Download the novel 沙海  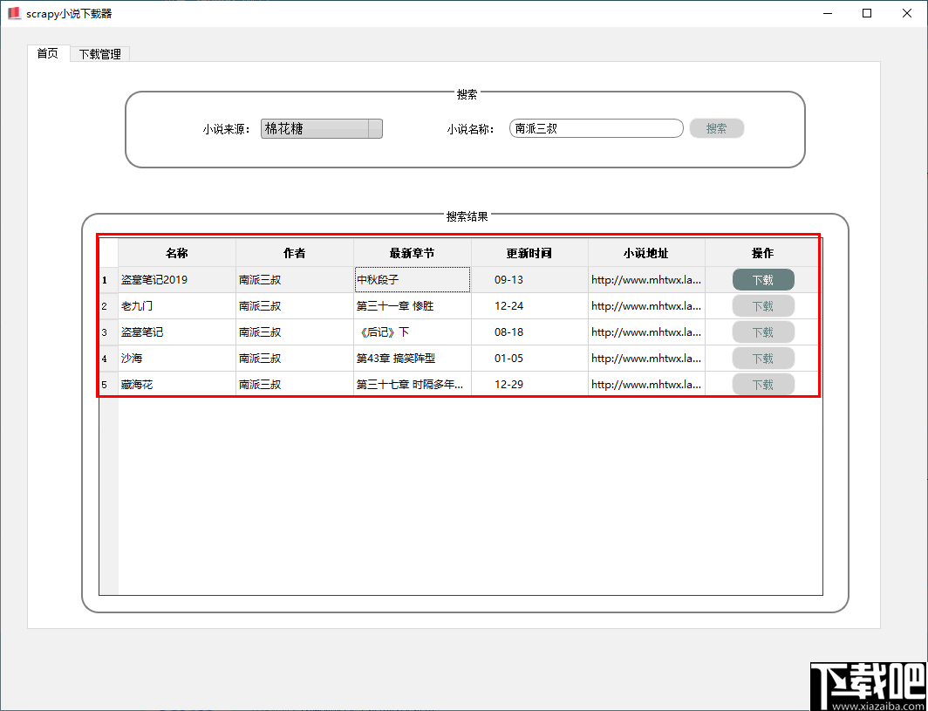[762, 358]
